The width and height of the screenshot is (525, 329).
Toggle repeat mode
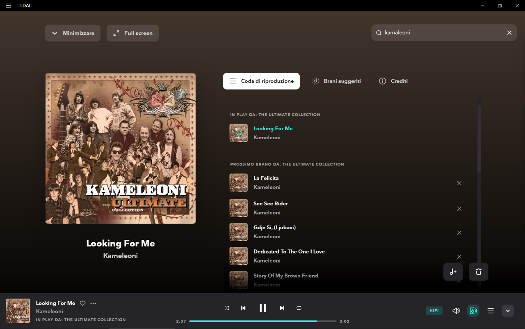pos(299,308)
